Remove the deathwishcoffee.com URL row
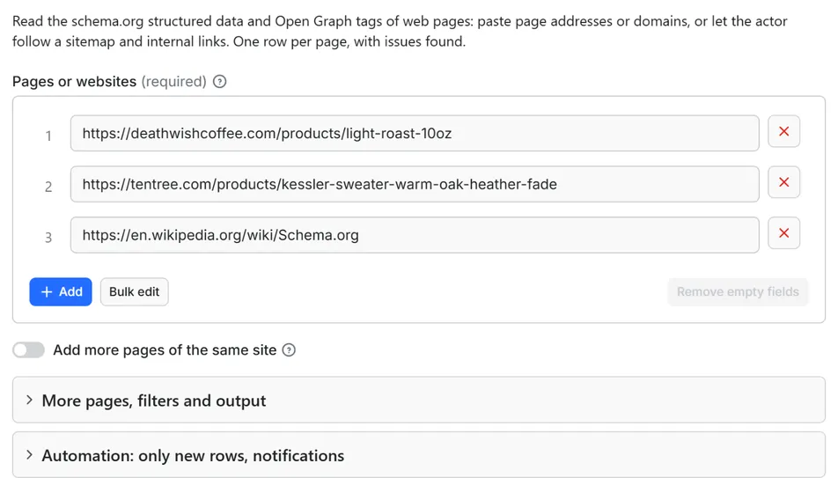This screenshot has height=478, width=838. click(x=783, y=131)
